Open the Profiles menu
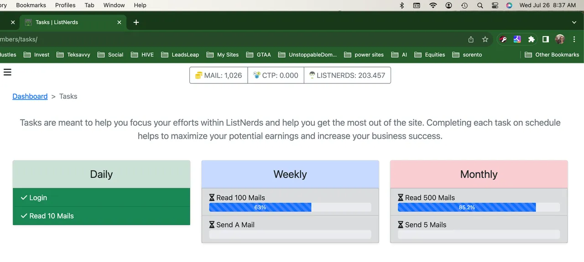Screen dimensions: 584x262 tap(65, 5)
